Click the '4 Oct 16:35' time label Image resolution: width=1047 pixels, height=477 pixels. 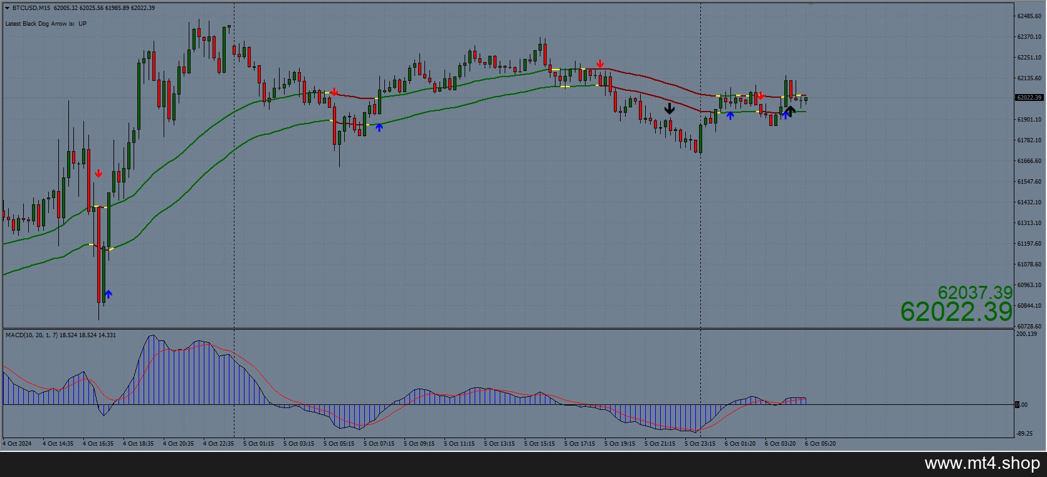pos(98,444)
